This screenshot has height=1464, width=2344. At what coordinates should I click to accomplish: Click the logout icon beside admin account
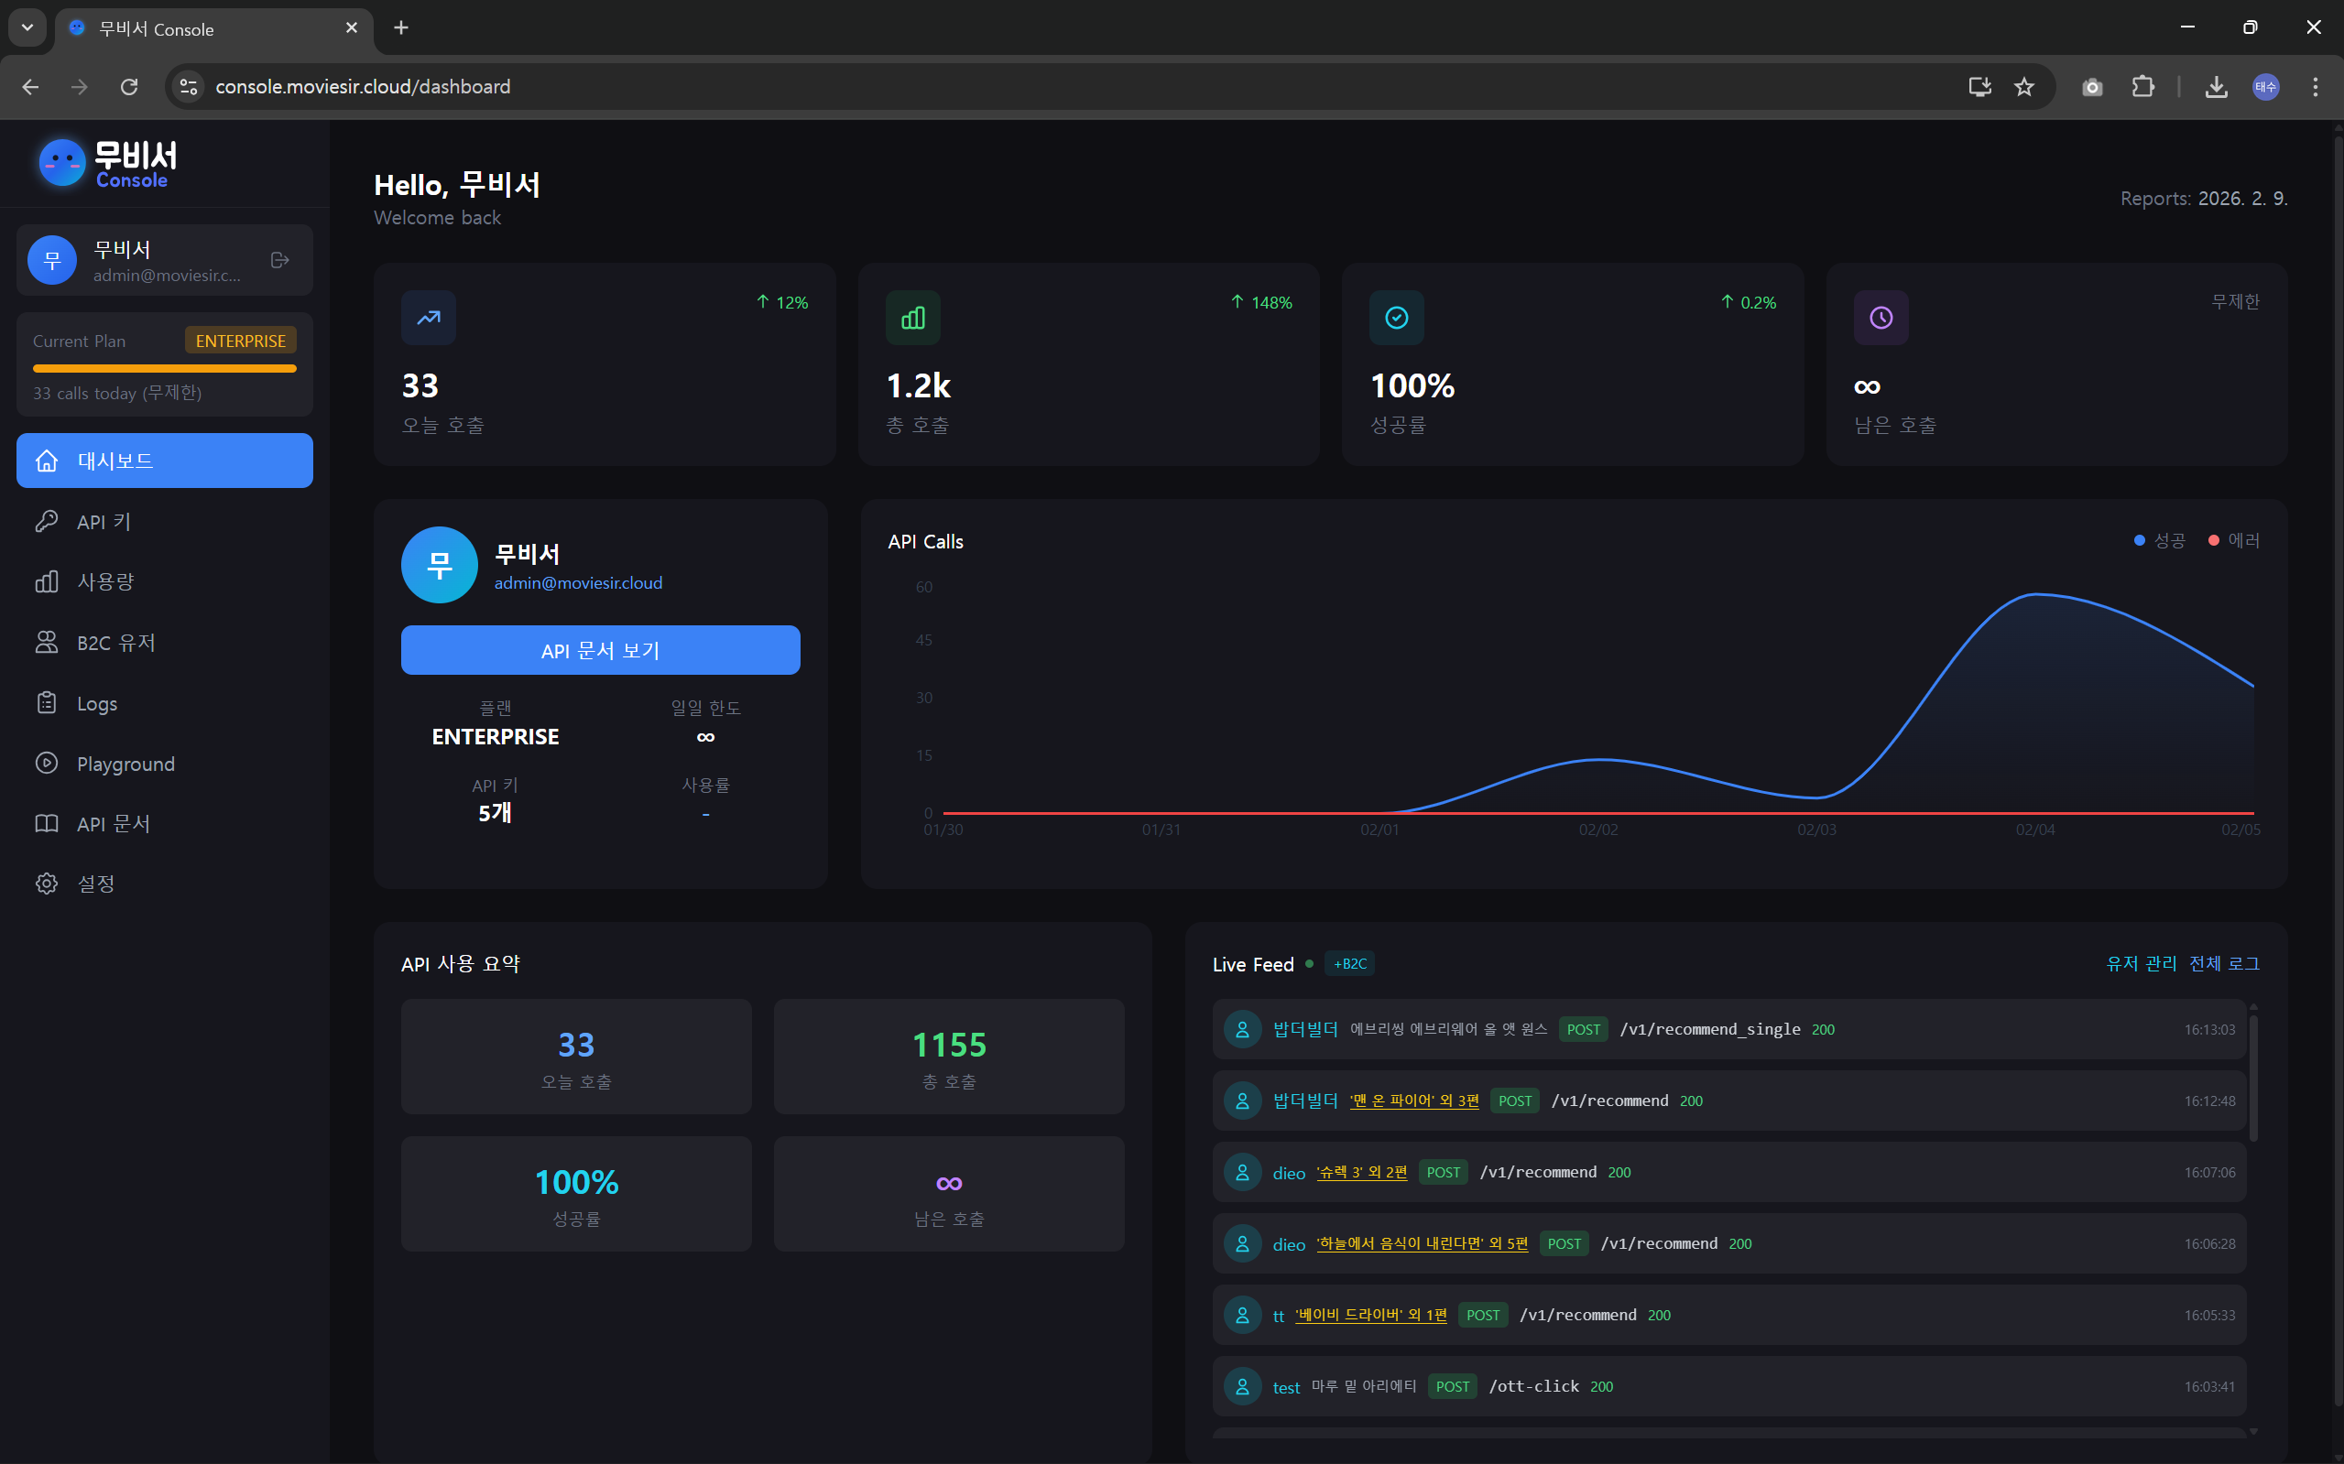[280, 260]
